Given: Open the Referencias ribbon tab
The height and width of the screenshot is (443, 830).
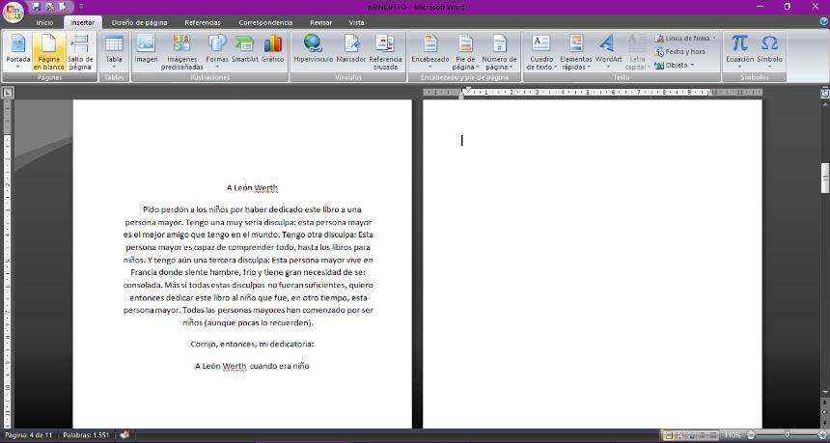Looking at the screenshot, I should coord(202,22).
